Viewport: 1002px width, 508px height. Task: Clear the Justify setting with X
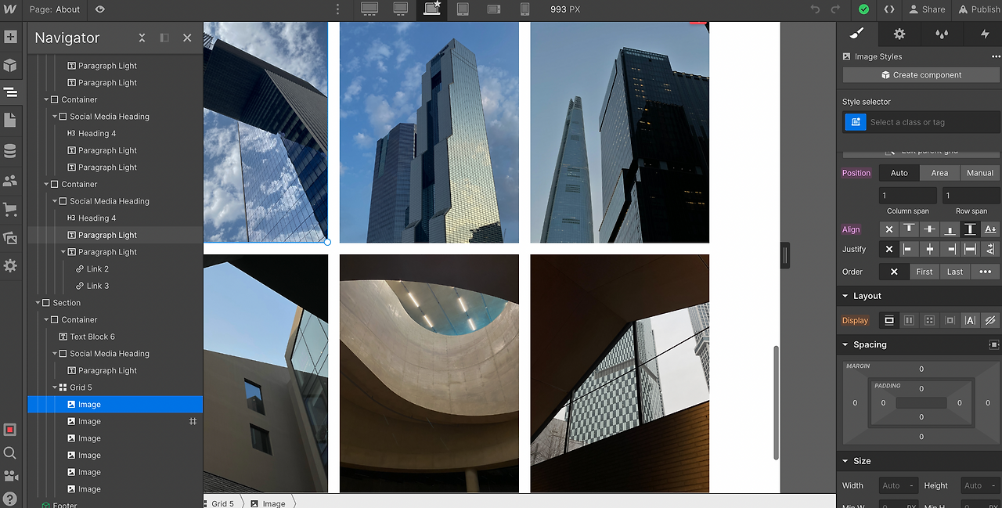pos(888,249)
